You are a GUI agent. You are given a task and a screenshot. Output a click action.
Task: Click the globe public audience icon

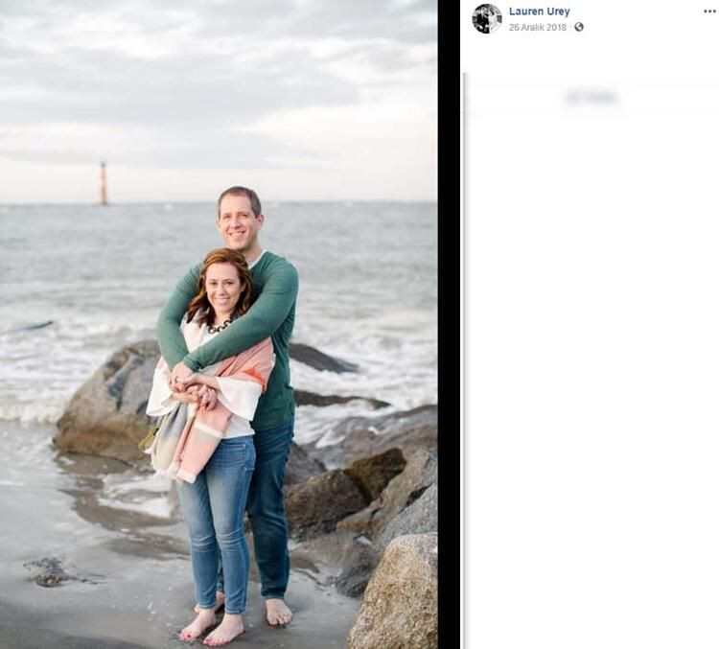pyautogui.click(x=578, y=27)
